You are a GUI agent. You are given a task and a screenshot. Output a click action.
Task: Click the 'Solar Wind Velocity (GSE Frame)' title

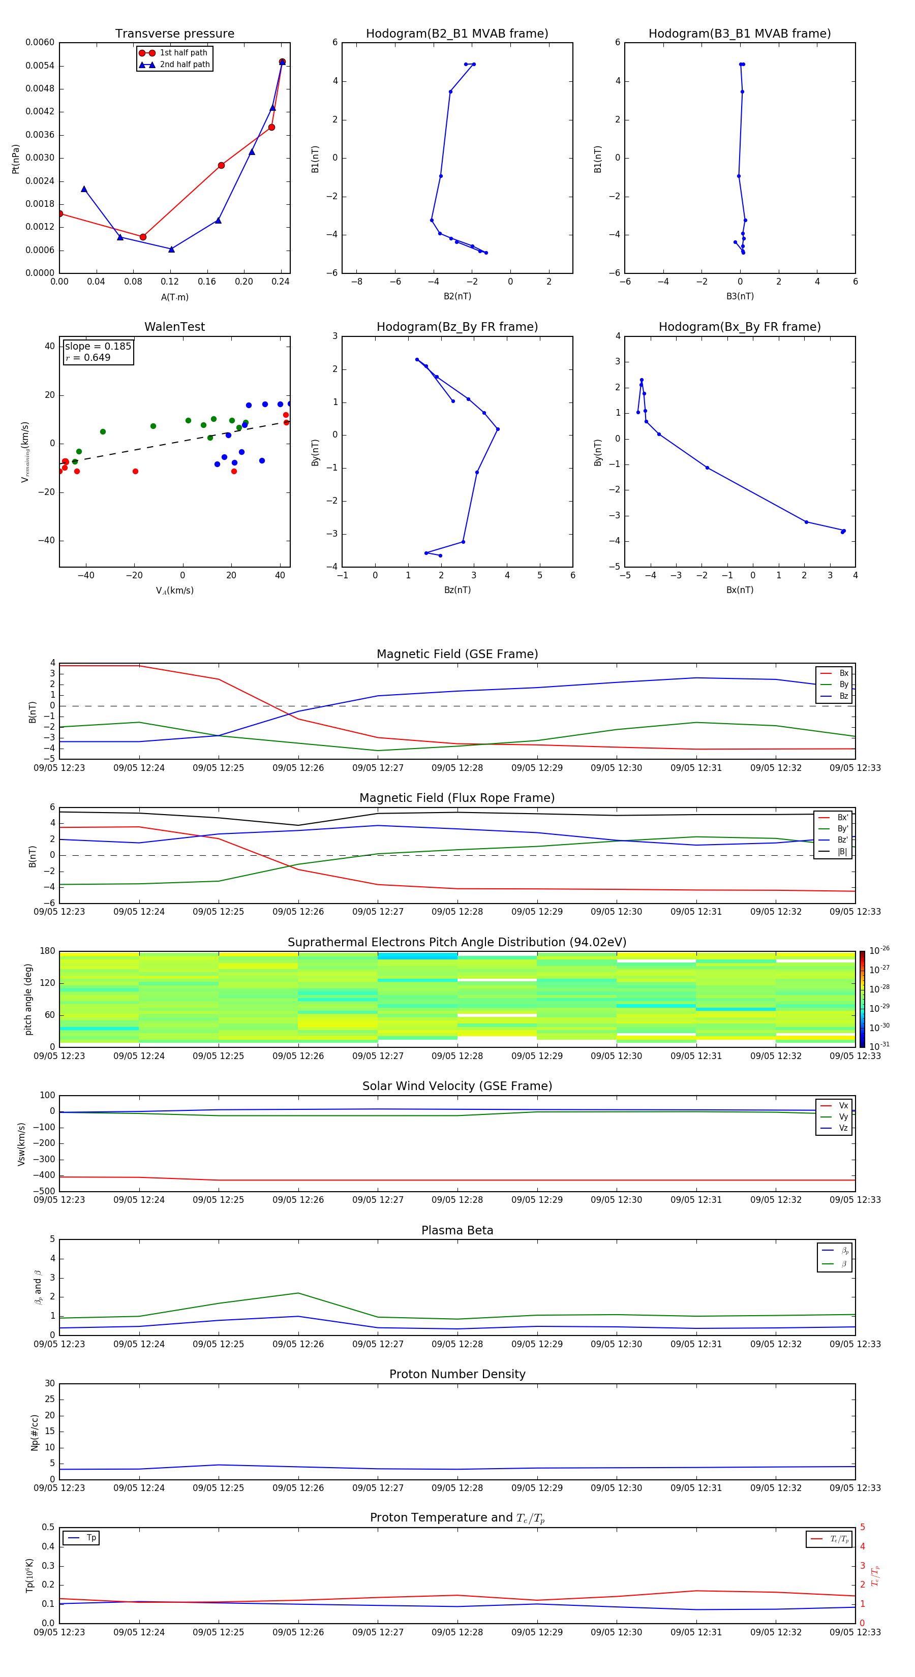[457, 1086]
